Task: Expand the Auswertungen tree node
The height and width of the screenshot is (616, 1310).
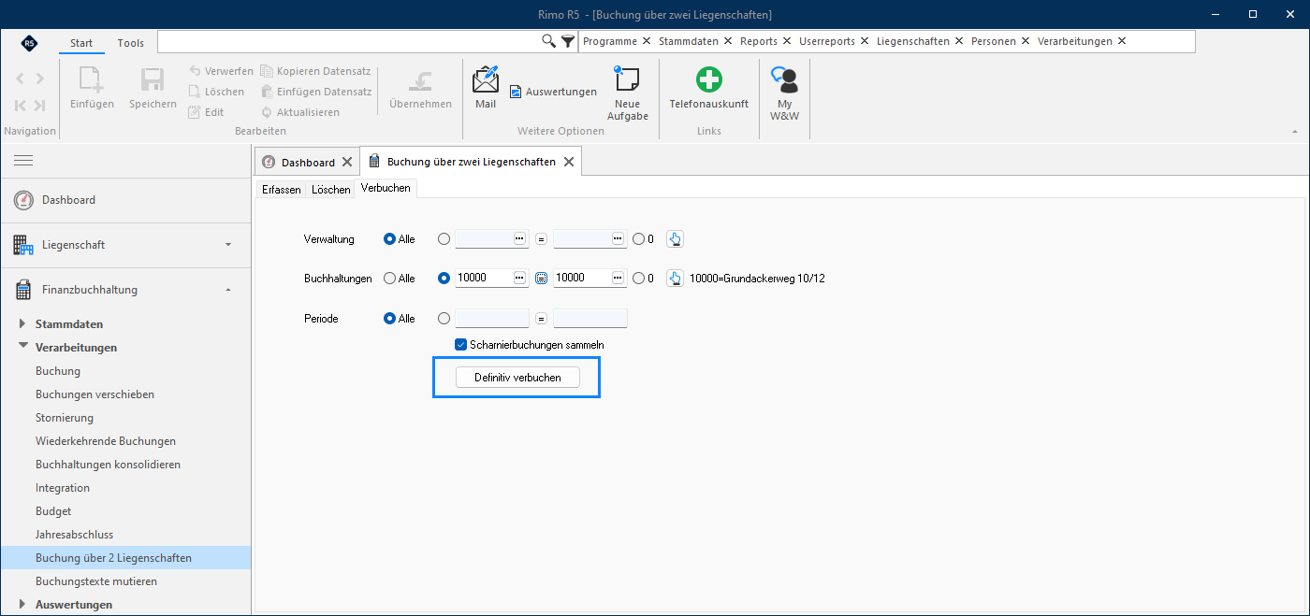Action: pos(23,604)
